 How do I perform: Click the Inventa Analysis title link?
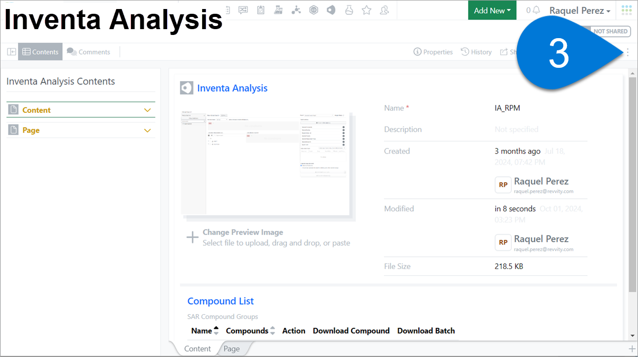pyautogui.click(x=232, y=88)
